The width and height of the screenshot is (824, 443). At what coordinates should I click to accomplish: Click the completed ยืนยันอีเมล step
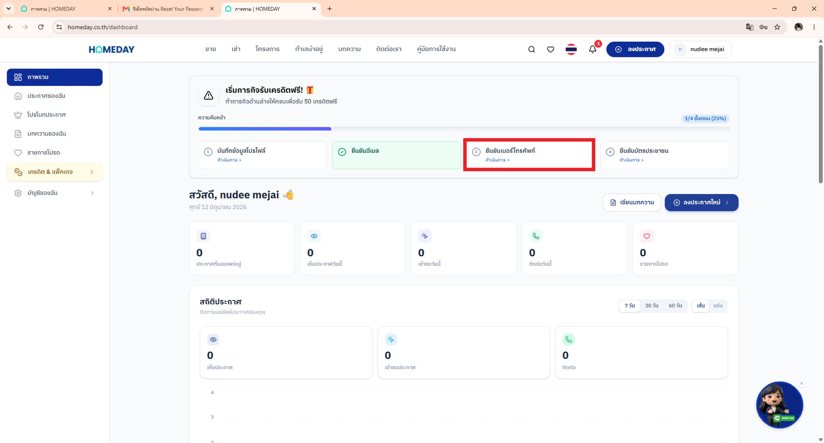[397, 155]
